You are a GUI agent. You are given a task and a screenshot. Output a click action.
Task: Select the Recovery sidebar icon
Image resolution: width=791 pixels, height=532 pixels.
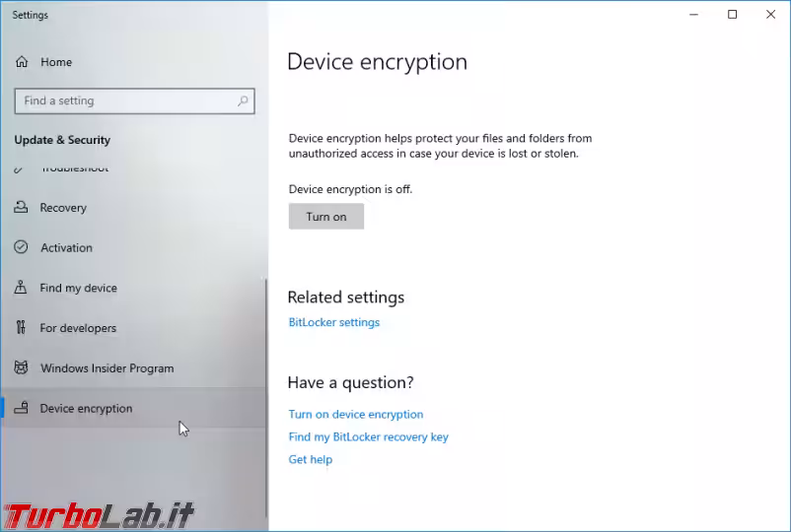coord(21,207)
